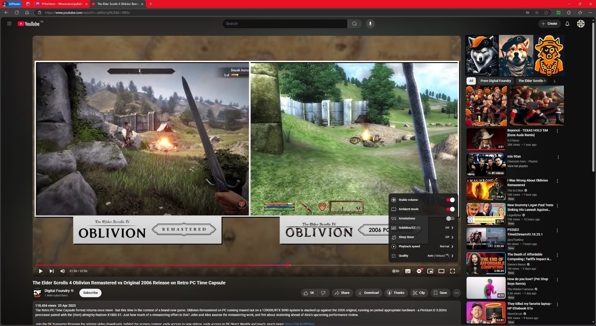
Task: Turn off Ambient mode
Action: [450, 209]
